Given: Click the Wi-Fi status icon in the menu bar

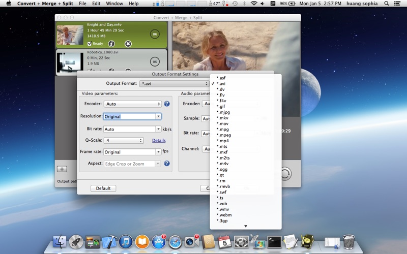Looking at the screenshot, I should coord(254,4).
